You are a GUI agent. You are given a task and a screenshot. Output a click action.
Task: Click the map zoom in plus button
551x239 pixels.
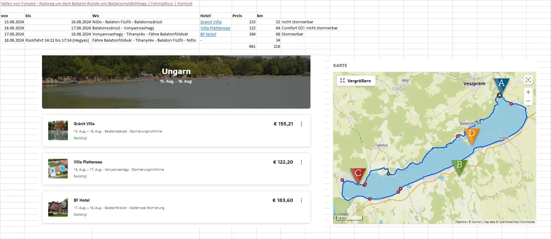(x=528, y=92)
